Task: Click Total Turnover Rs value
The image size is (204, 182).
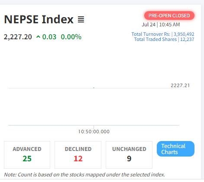Action: pyautogui.click(x=184, y=34)
